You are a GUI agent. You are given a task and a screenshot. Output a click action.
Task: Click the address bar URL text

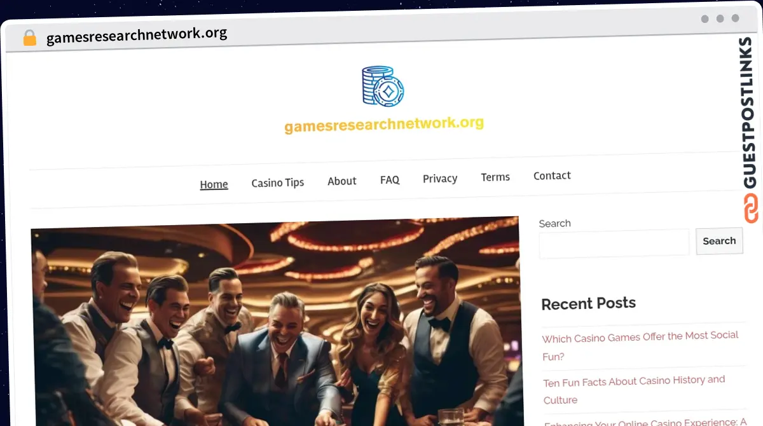[137, 34]
